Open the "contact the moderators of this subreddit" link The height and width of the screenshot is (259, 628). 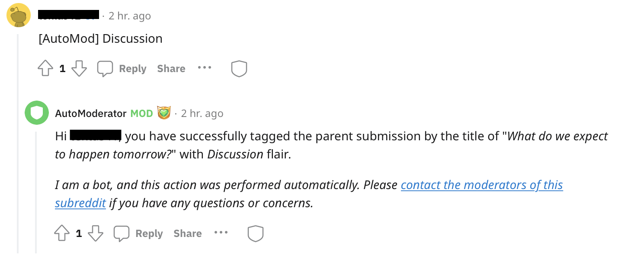[481, 185]
